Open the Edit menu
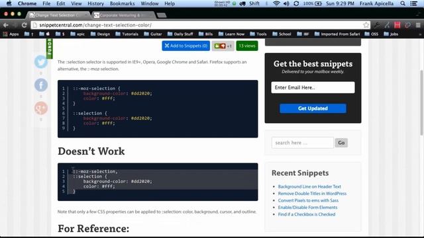424x238 pixels. point(60,3)
